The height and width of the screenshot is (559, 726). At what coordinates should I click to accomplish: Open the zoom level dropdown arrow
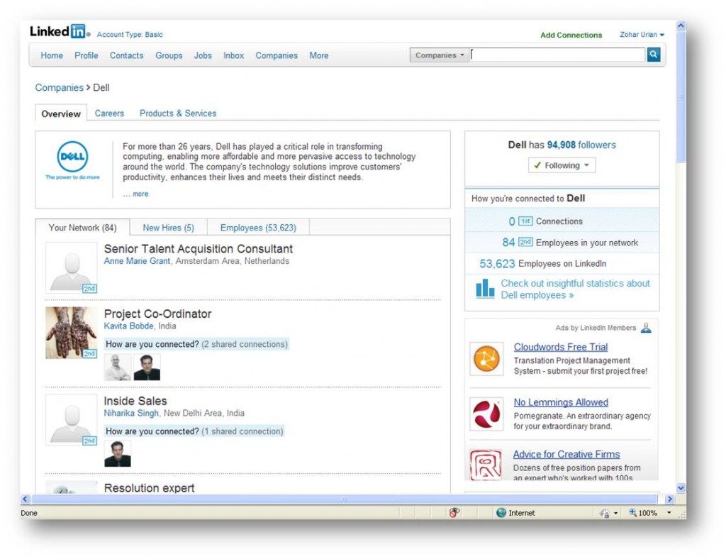[669, 513]
